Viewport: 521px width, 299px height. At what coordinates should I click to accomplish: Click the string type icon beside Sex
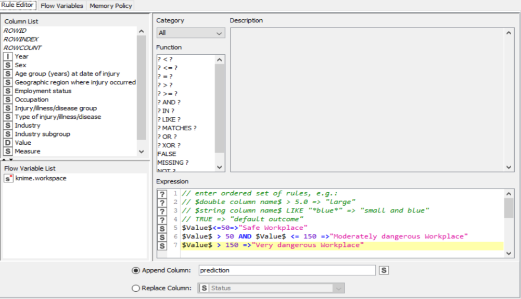pyautogui.click(x=8, y=65)
